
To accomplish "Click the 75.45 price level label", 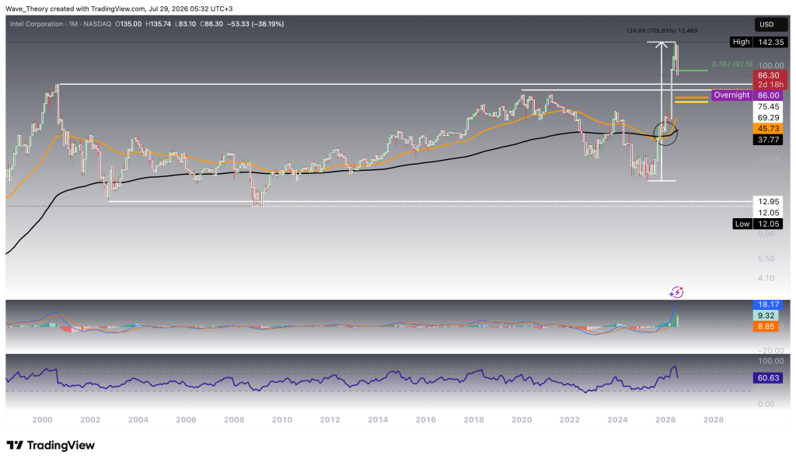I will [768, 106].
